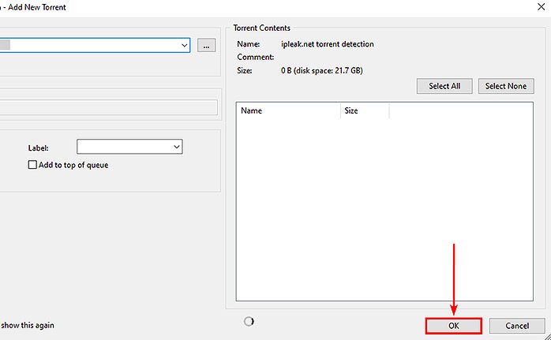The width and height of the screenshot is (551, 340).
Task: Click the blank header area right of Size
Action: tap(462, 111)
